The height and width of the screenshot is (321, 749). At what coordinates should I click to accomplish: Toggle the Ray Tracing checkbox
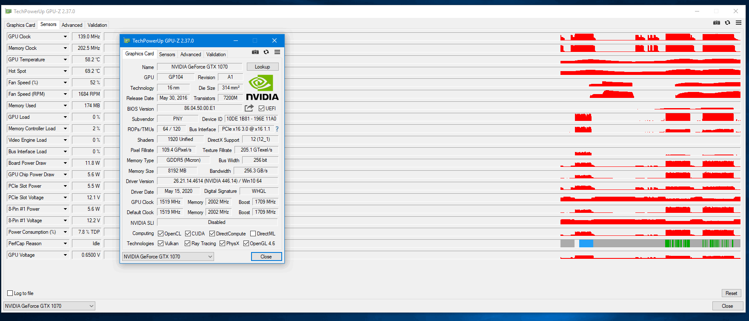[x=187, y=244]
